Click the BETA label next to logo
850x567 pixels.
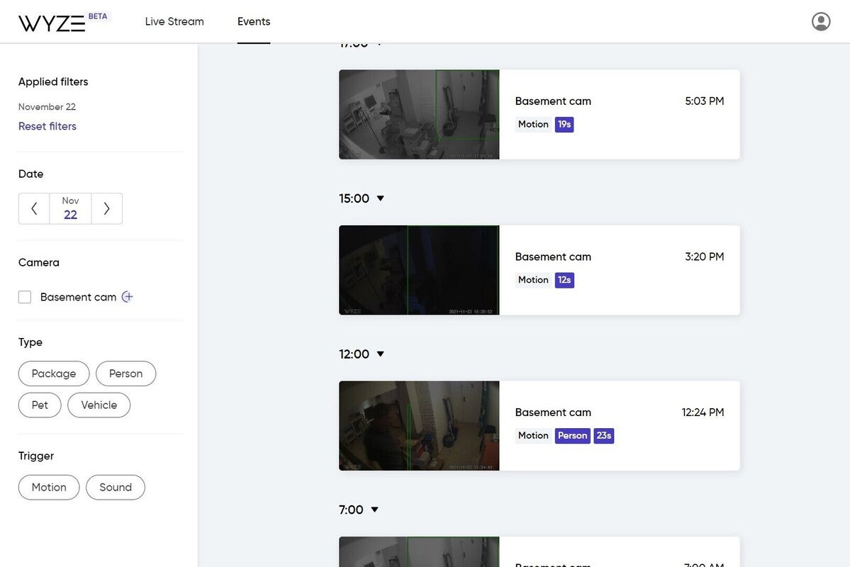click(98, 16)
